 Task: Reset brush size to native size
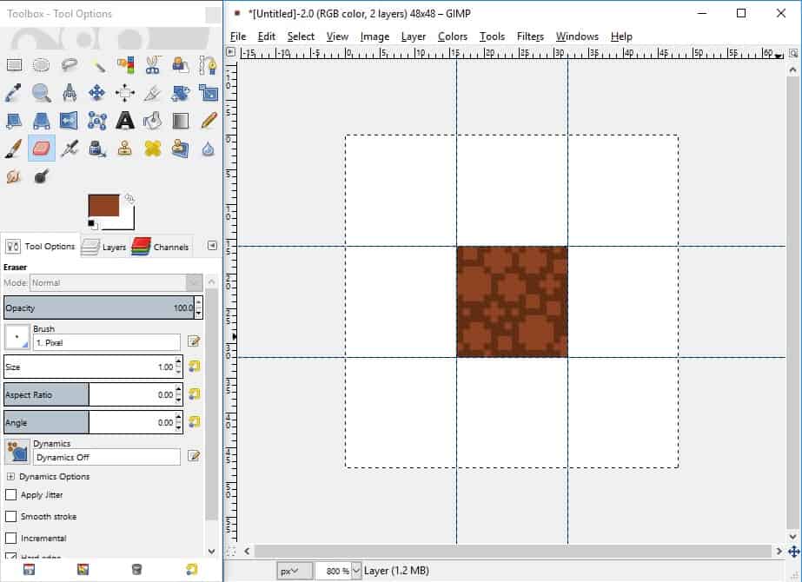(x=195, y=367)
